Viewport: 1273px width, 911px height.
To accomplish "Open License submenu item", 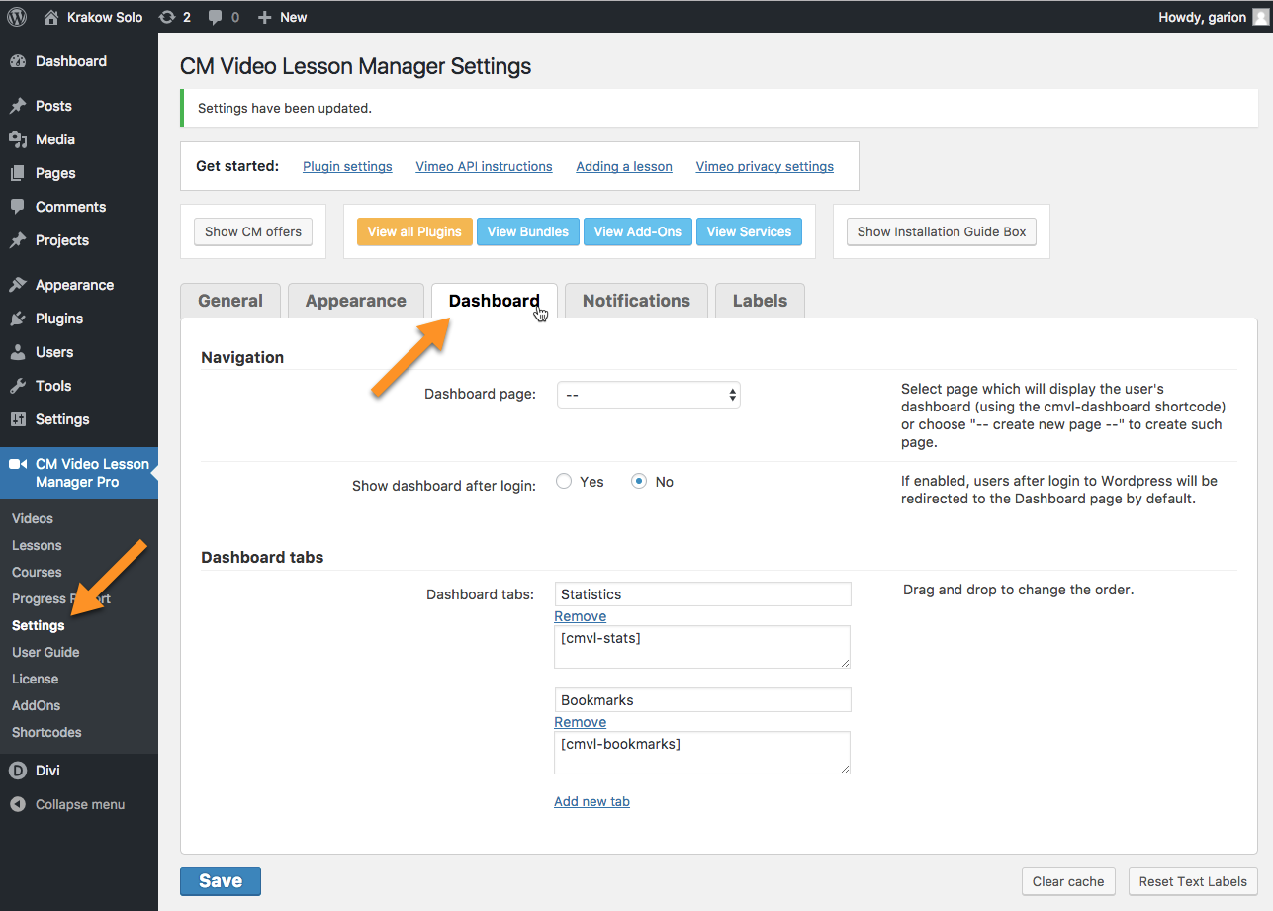I will click(35, 679).
